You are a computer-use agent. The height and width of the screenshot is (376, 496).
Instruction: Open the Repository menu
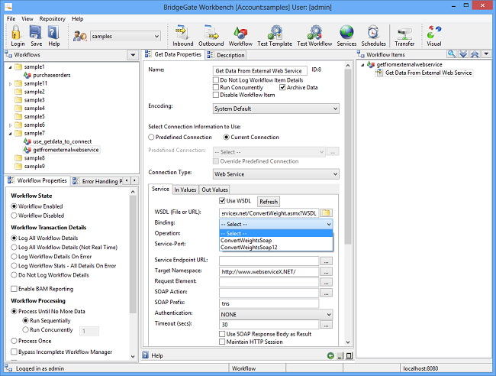[52, 18]
